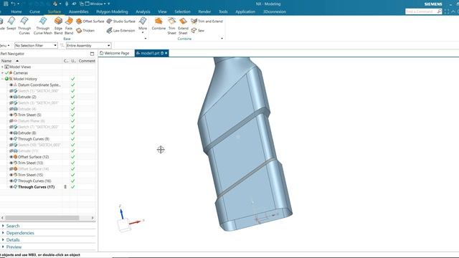Sort navigator by Name column header

tap(31, 61)
